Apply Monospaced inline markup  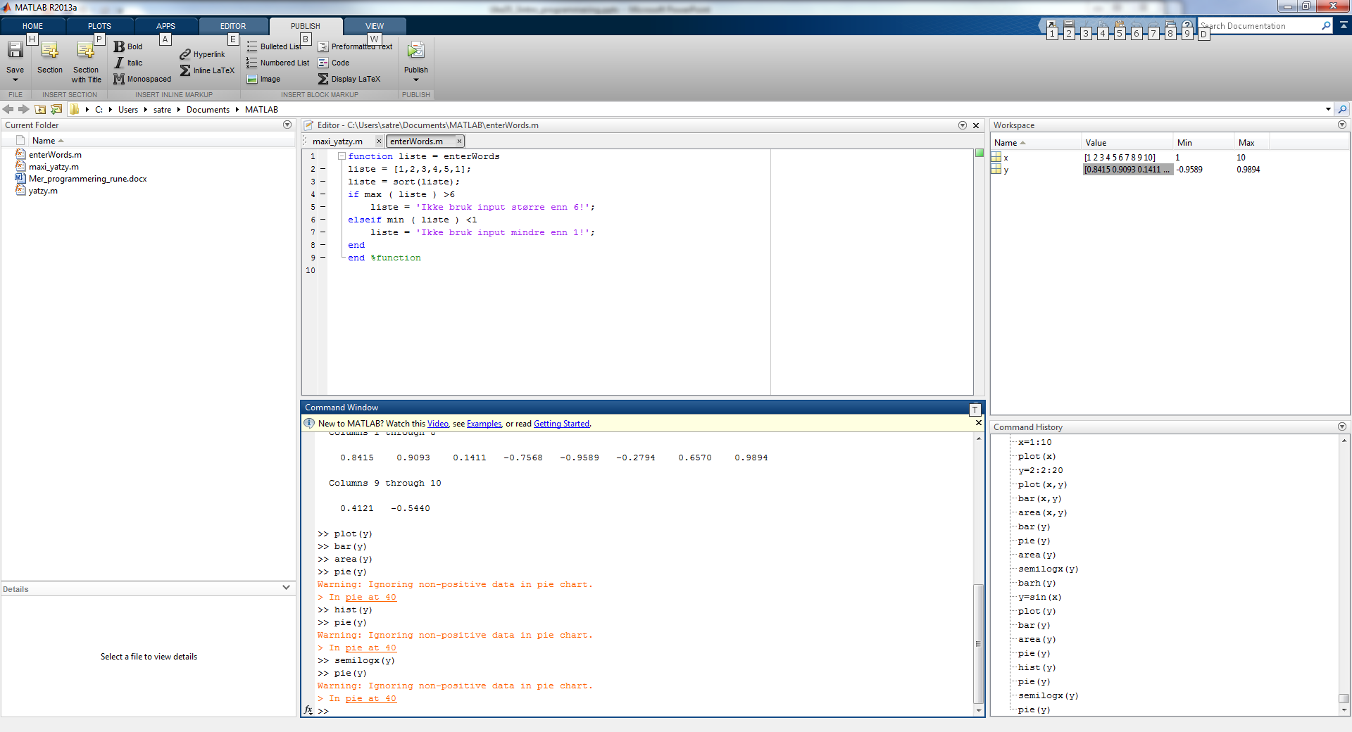(x=142, y=79)
